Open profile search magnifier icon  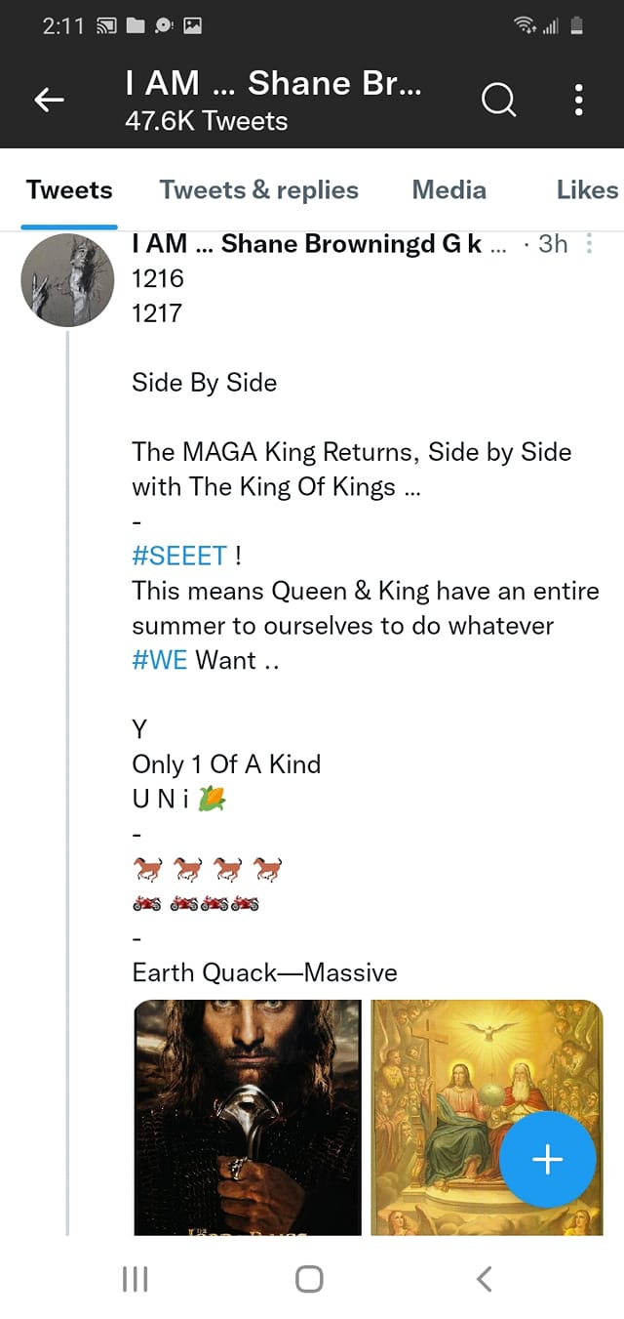point(498,99)
